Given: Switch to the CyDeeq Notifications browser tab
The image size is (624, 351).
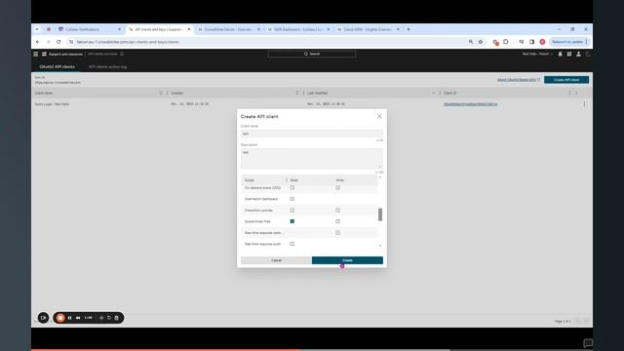Looking at the screenshot, I should coord(90,29).
